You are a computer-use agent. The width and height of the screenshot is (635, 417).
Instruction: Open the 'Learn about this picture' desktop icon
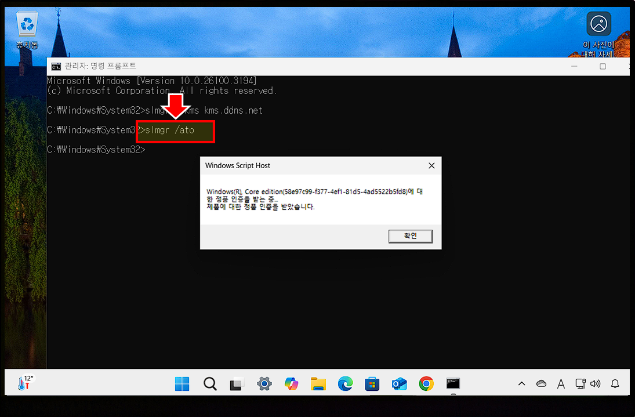pyautogui.click(x=598, y=34)
